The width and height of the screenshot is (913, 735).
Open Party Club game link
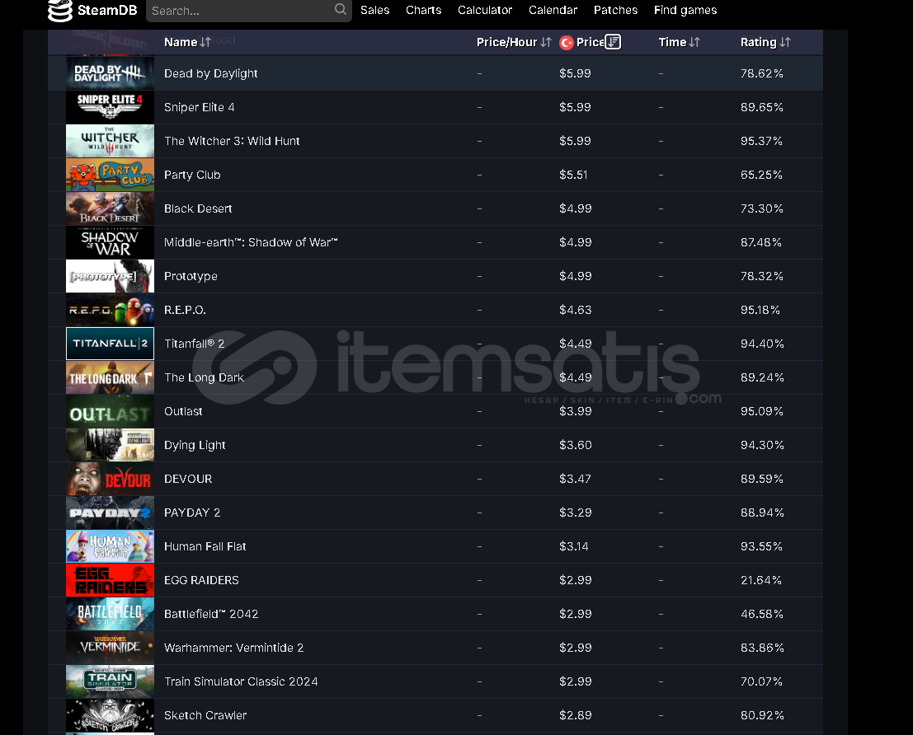192,175
